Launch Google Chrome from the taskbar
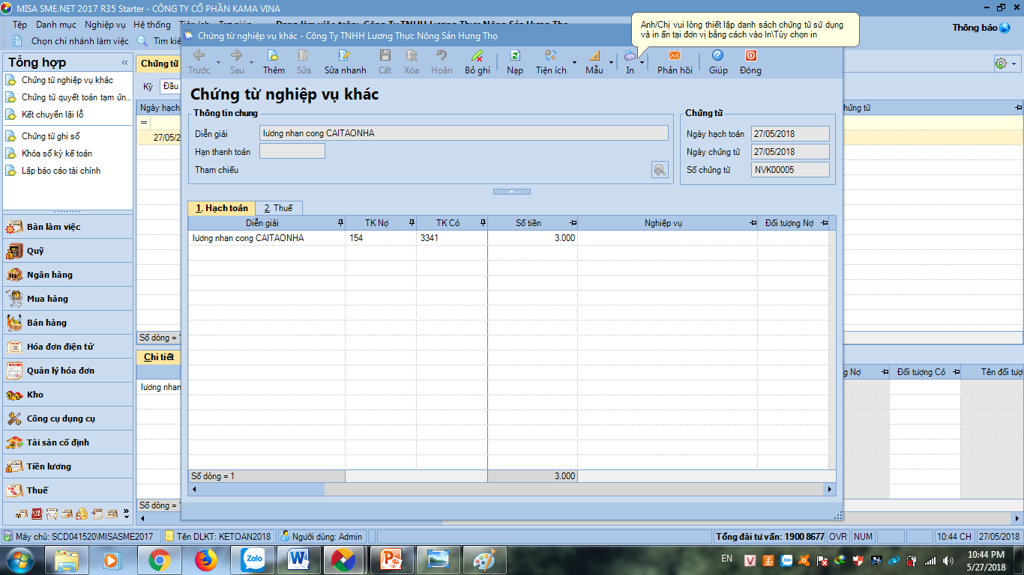 tap(158, 559)
